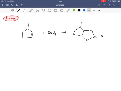Select the Lasso tool
Image resolution: width=121 pixels, height=91 pixels.
pos(43,10)
